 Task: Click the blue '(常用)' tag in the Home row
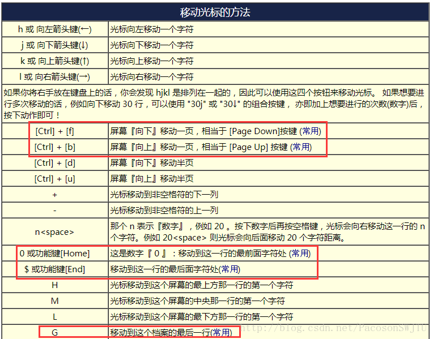[x=300, y=253]
